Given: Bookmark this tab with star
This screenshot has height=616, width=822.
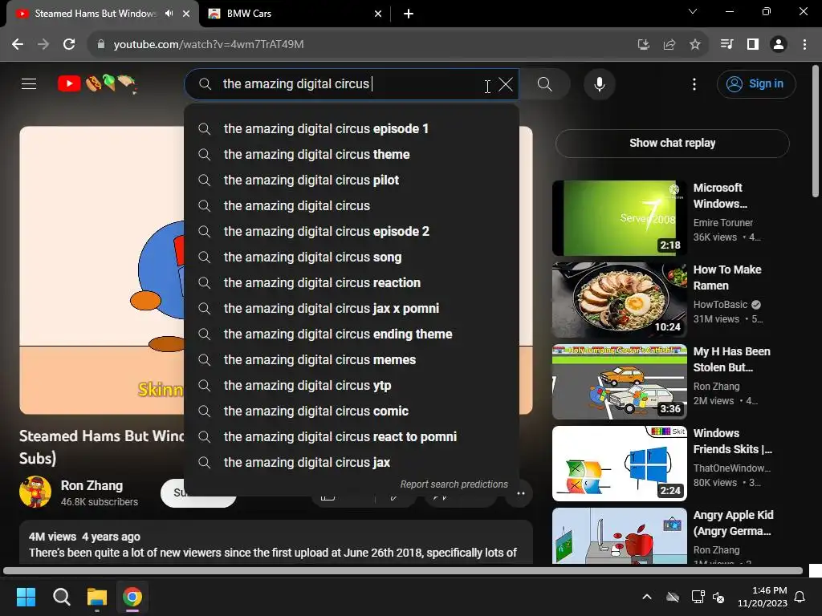Looking at the screenshot, I should coord(694,45).
